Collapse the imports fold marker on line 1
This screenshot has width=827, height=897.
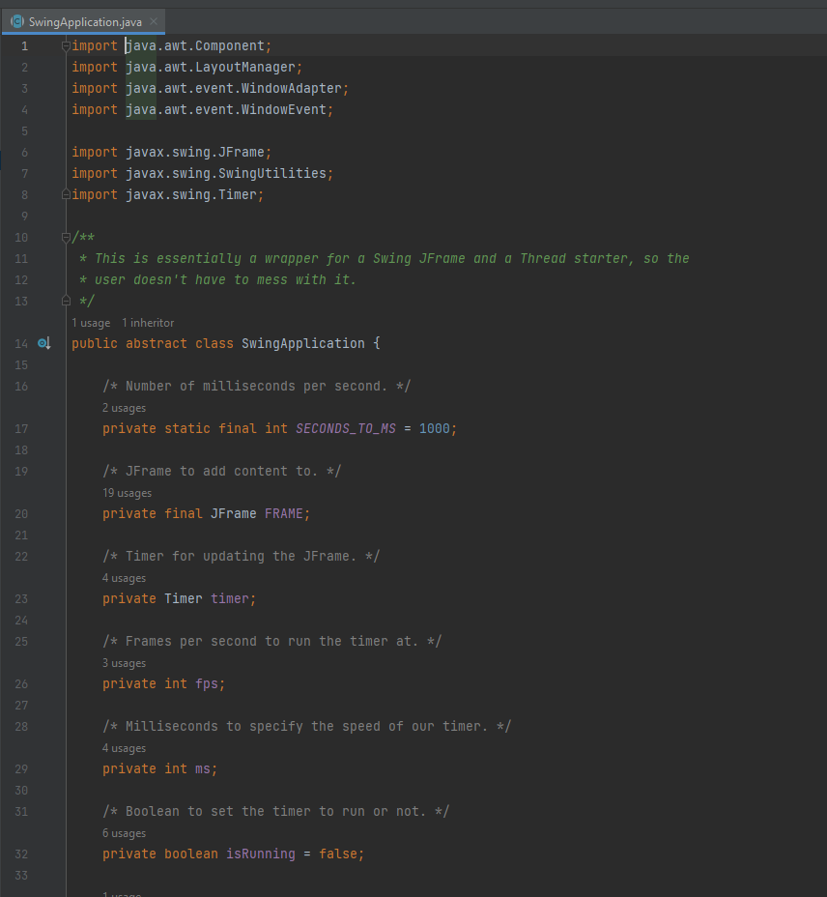(x=66, y=45)
